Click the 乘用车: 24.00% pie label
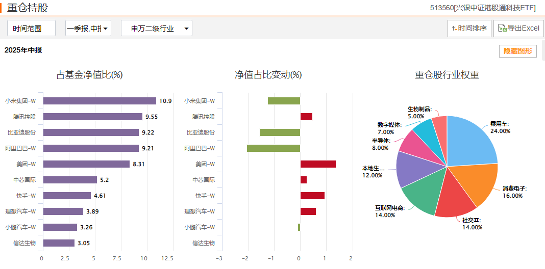Image resolution: width=545 pixels, height=269 pixels. pyautogui.click(x=500, y=127)
